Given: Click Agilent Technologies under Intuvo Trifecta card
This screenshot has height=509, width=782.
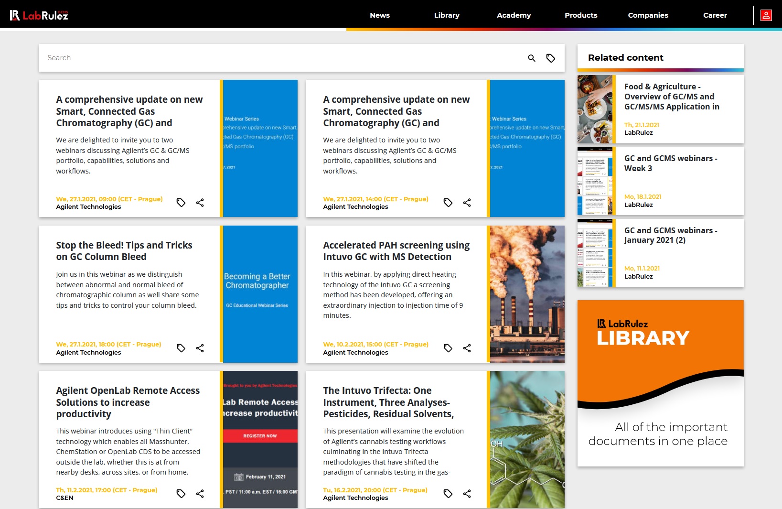Looking at the screenshot, I should 355,498.
